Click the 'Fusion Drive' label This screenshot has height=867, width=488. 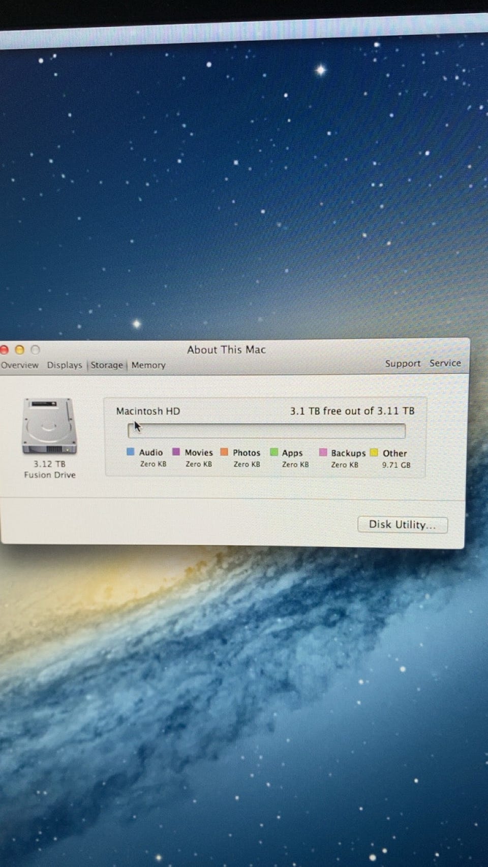(x=50, y=475)
